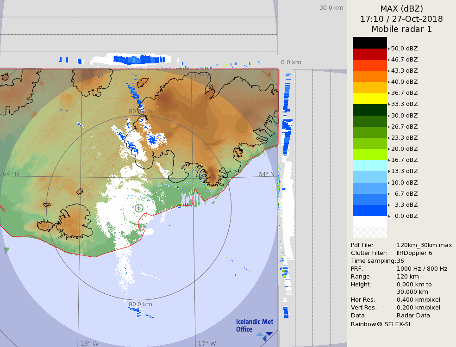Pick the red 46.7 dBZ legend swatch
The height and width of the screenshot is (347, 456).
point(369,54)
